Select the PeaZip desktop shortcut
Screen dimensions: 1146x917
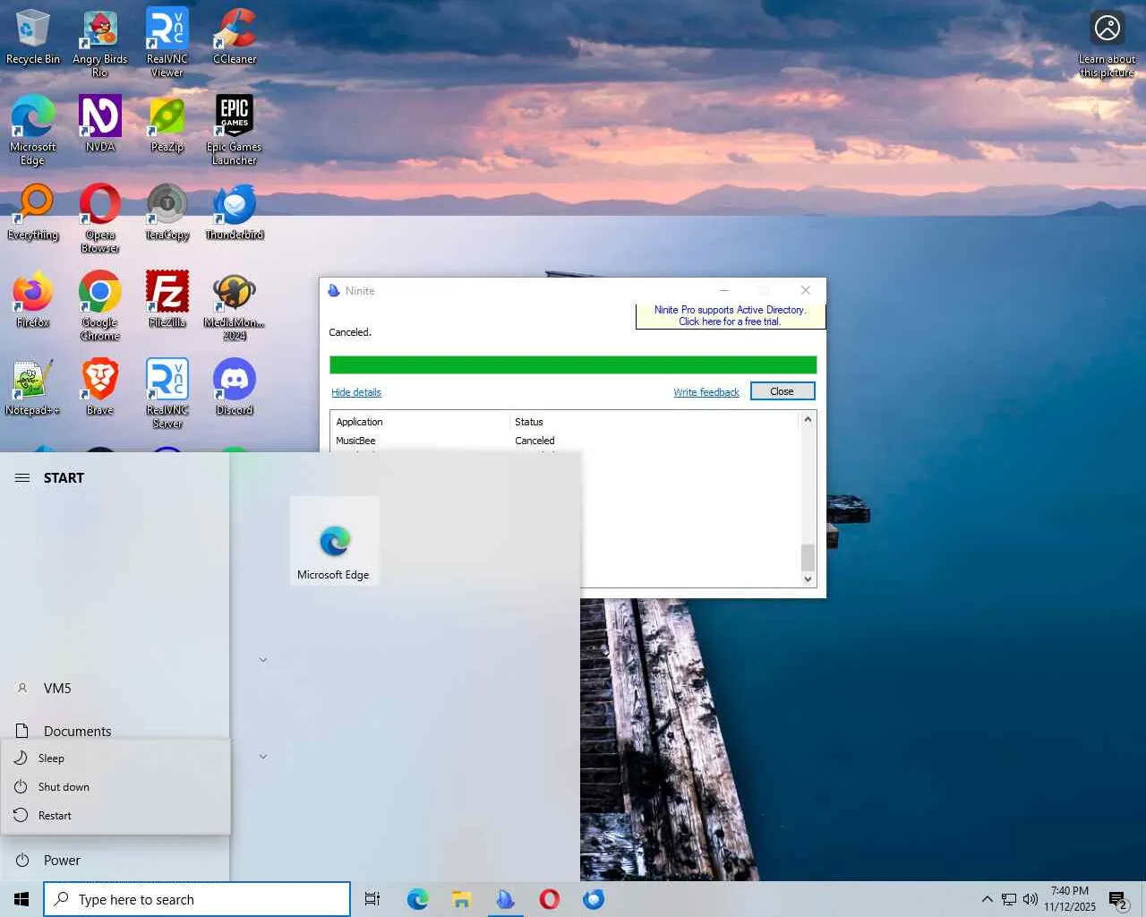pyautogui.click(x=167, y=124)
